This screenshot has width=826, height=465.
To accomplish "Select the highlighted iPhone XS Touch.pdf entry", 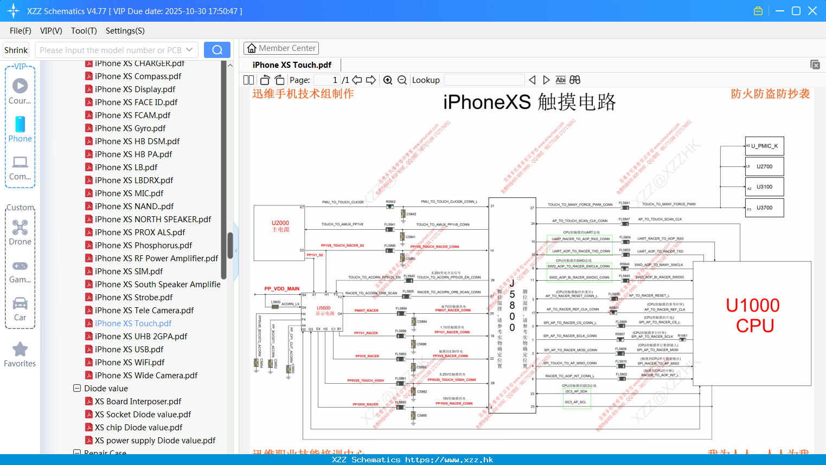I will pos(133,324).
